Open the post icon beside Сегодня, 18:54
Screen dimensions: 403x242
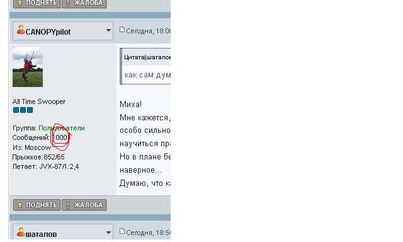122,231
